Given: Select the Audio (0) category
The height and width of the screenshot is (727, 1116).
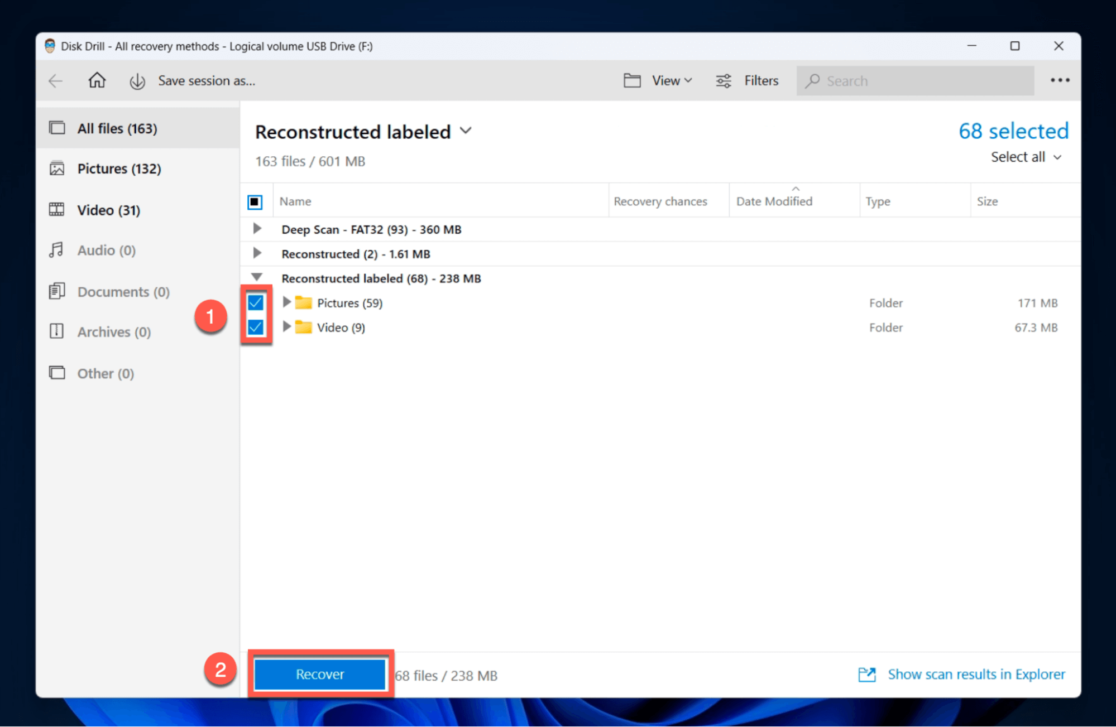Looking at the screenshot, I should coord(138,250).
